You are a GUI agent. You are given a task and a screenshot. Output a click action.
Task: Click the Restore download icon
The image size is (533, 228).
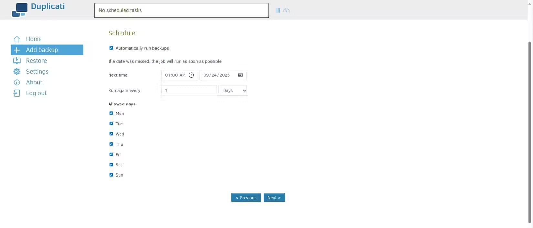click(17, 61)
